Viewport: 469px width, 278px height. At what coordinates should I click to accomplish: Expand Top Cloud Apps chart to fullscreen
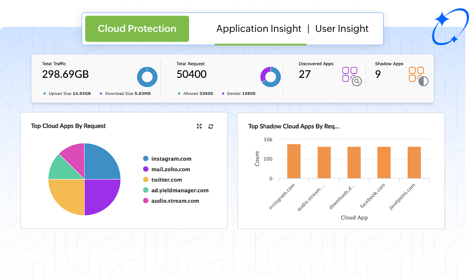(199, 126)
